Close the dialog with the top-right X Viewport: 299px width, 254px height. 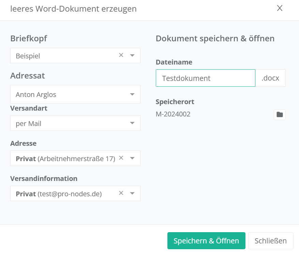coord(280,8)
